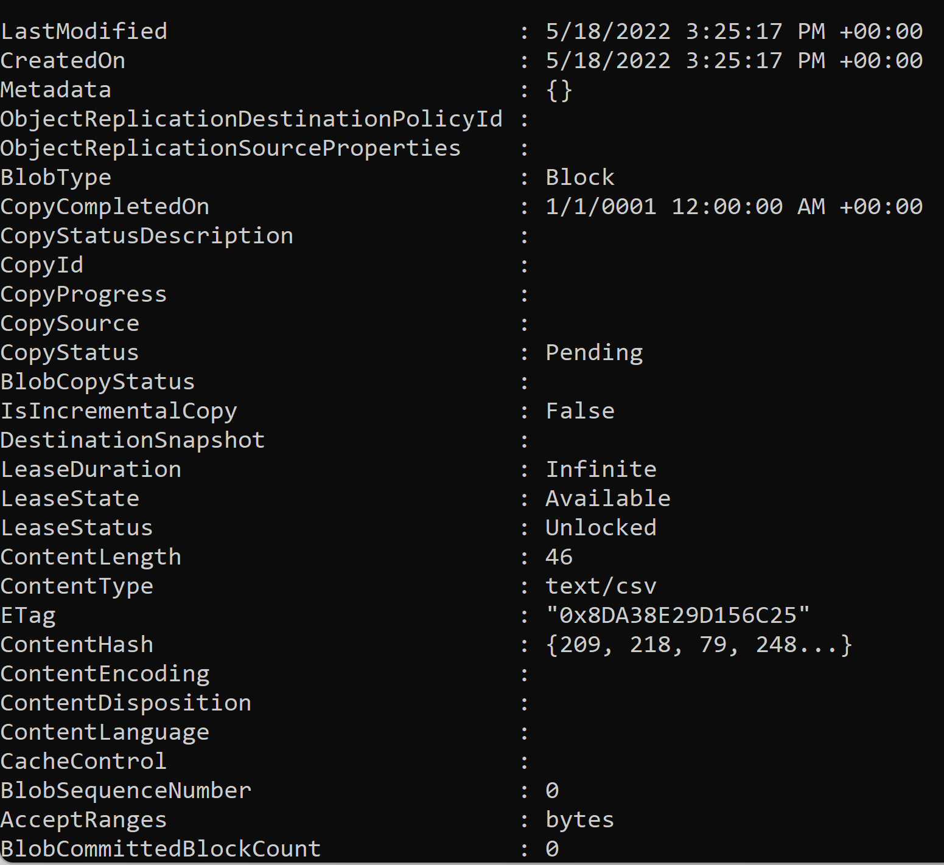Click the ETag hex string value
The image size is (944, 865).
pyautogui.click(x=678, y=616)
